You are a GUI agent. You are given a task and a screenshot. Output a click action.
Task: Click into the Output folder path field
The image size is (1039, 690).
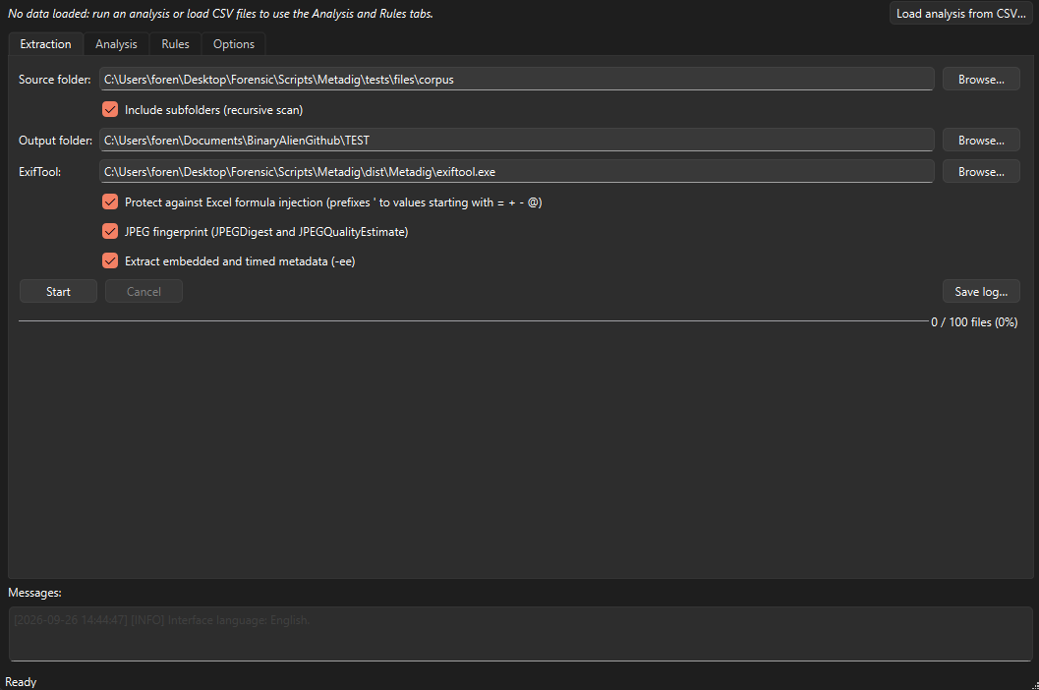[516, 140]
